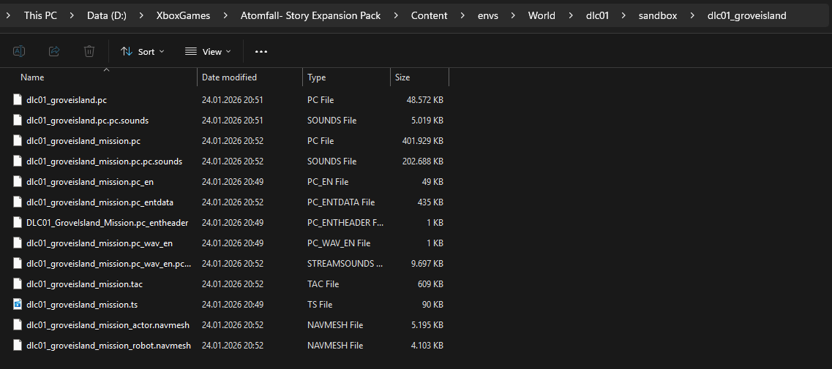Expand the chevron after XboxGames in breadcrumb
This screenshot has height=369, width=832.
pos(228,15)
